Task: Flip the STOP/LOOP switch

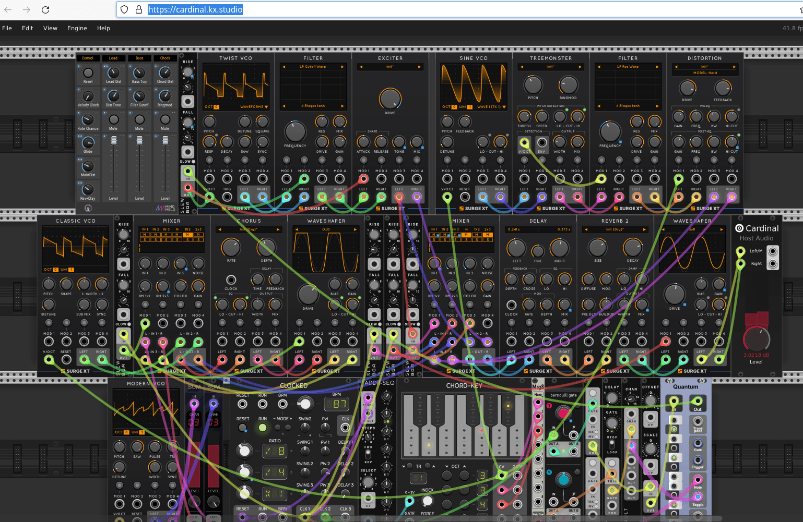Action: tap(612, 444)
